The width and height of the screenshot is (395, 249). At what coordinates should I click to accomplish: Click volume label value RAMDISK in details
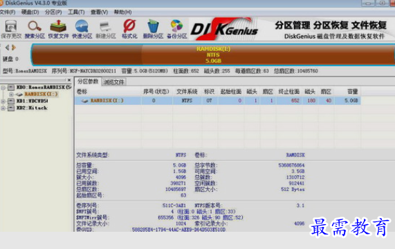coord(295,155)
